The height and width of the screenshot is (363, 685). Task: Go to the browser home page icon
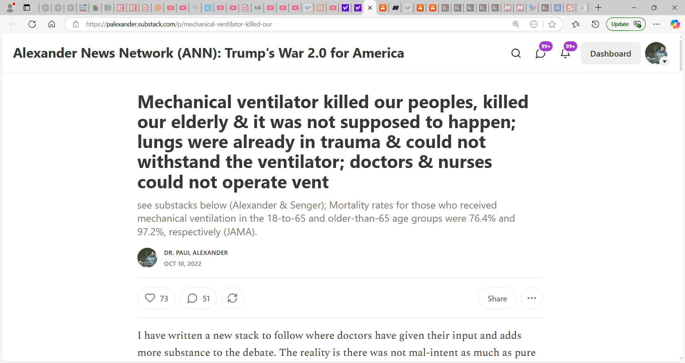[x=52, y=24]
